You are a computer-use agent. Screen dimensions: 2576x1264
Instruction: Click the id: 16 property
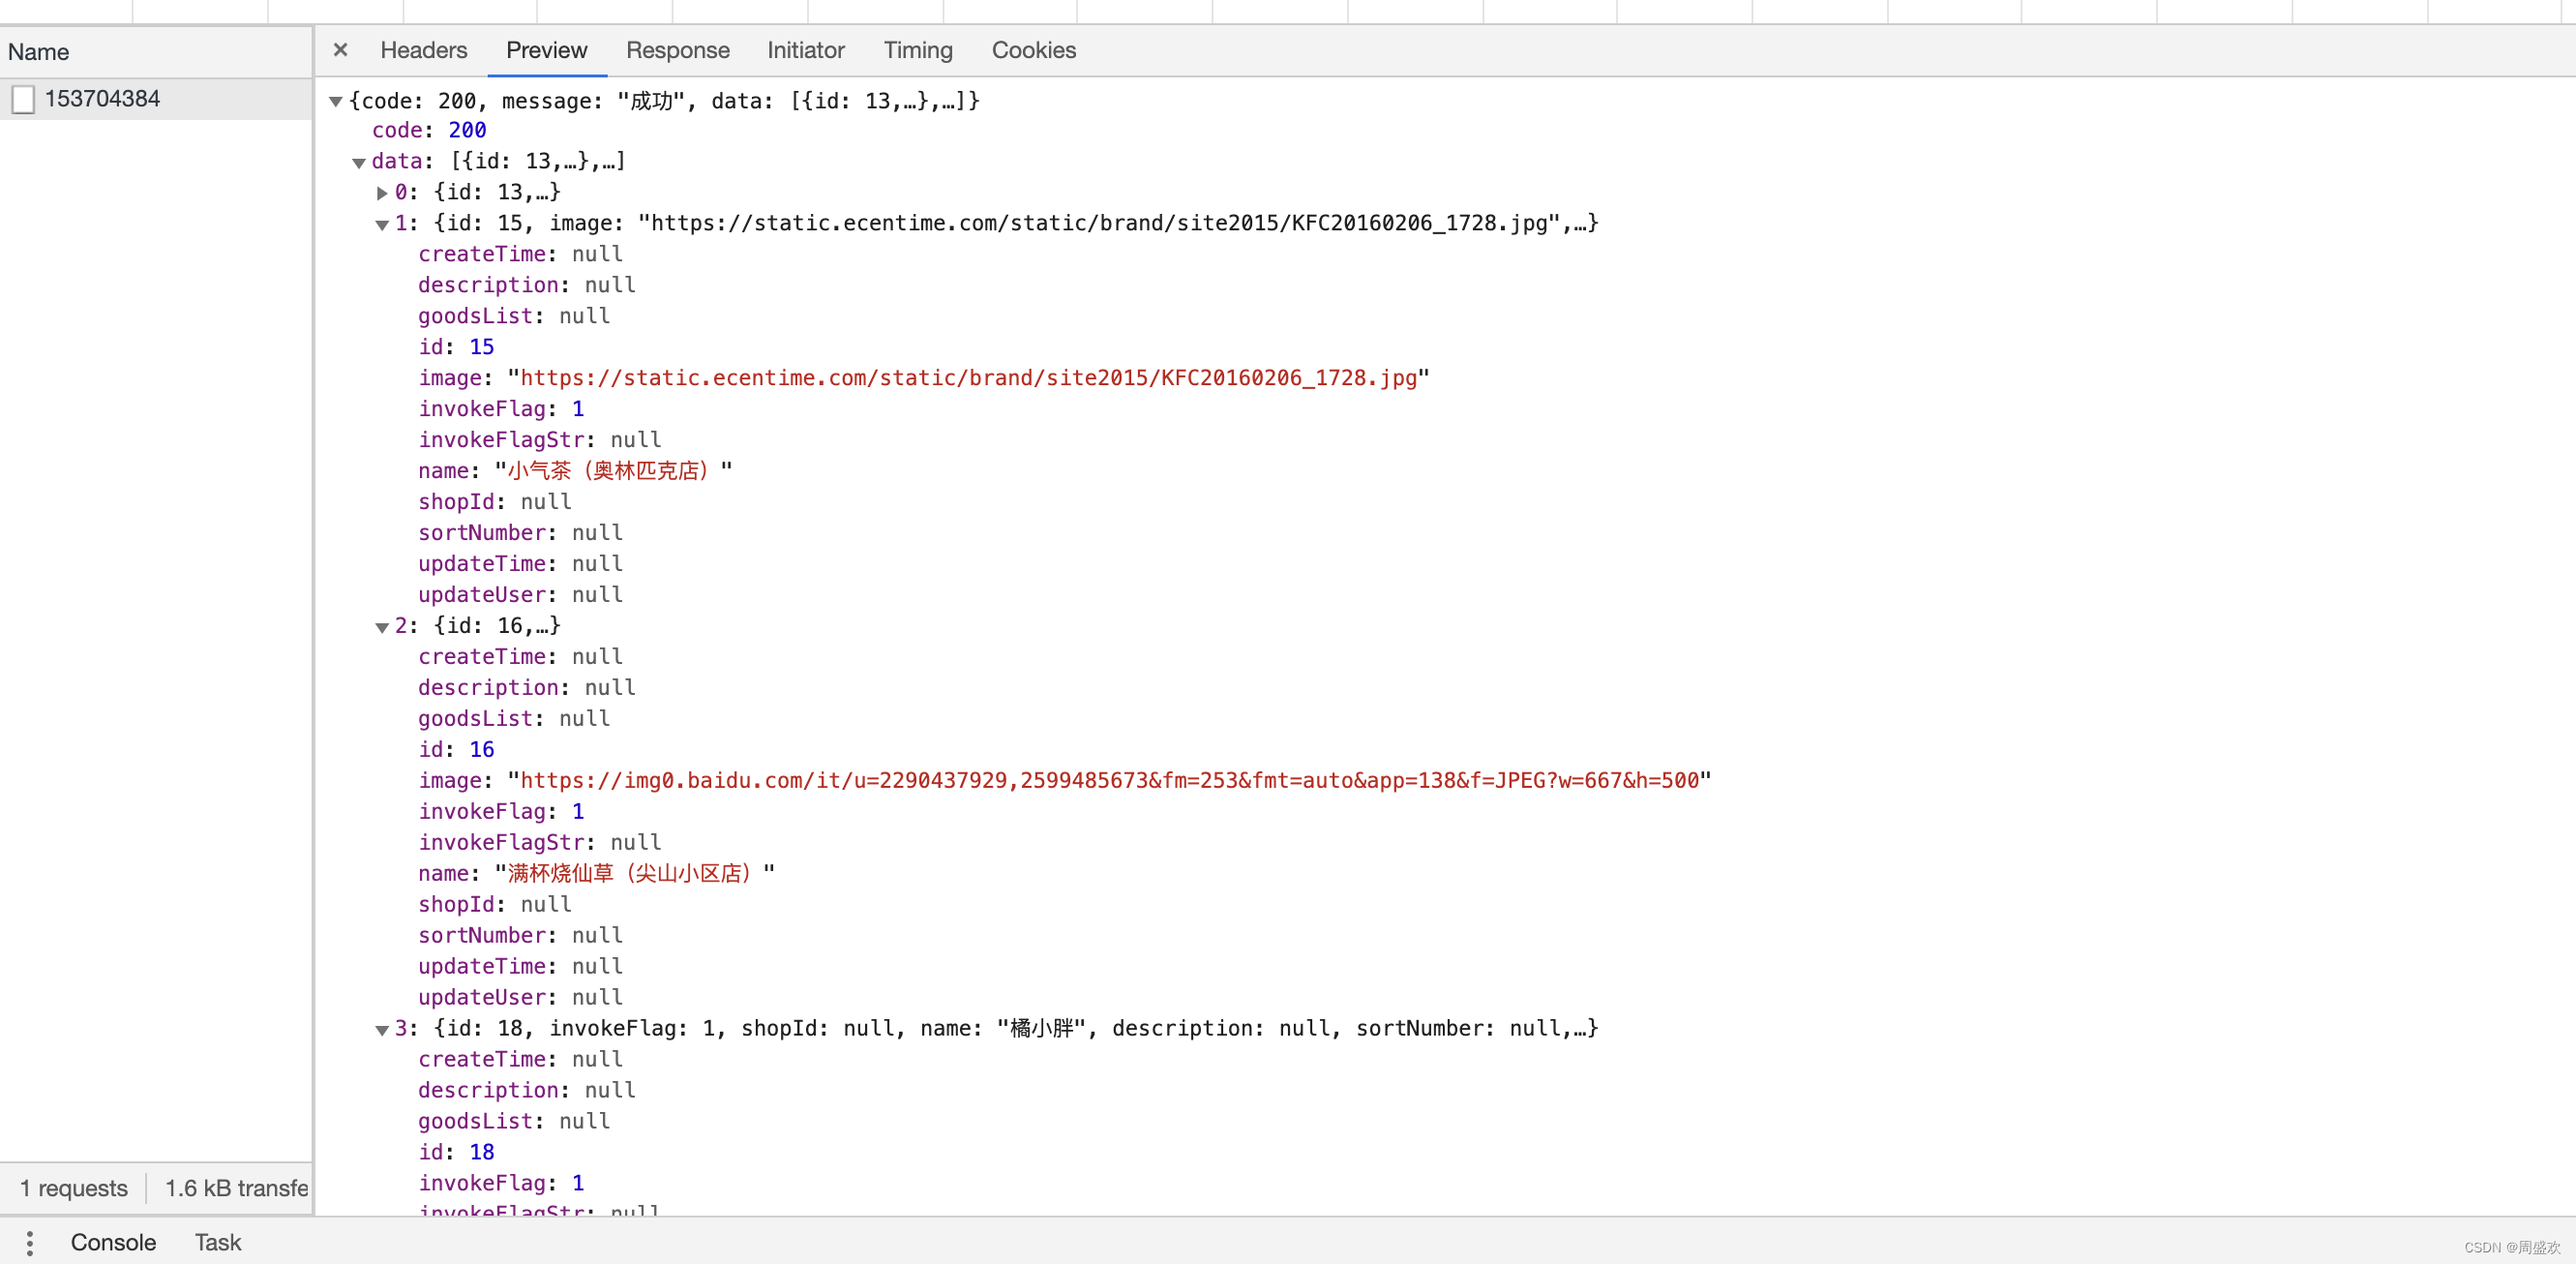point(456,749)
